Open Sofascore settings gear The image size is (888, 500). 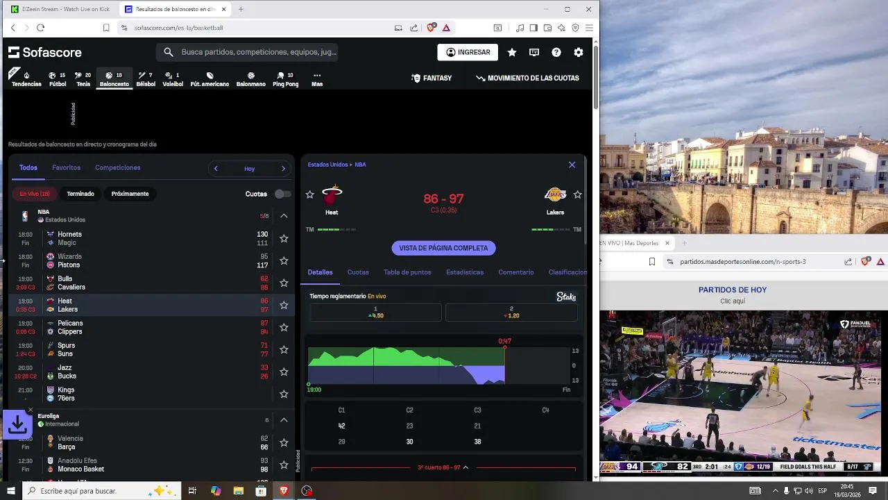(579, 52)
